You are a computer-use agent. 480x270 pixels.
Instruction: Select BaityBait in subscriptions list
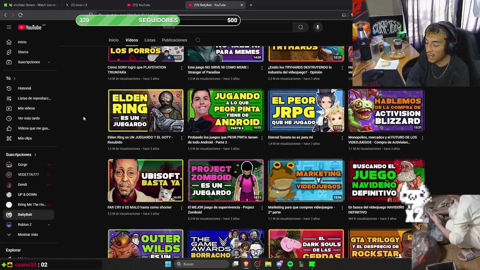tap(28, 214)
